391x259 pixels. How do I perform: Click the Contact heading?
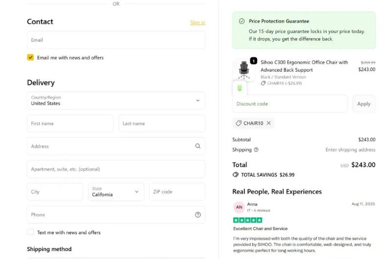pyautogui.click(x=40, y=22)
